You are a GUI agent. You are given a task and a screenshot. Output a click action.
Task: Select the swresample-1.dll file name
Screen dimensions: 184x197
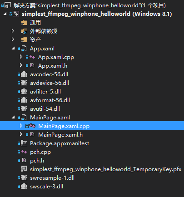52,178
